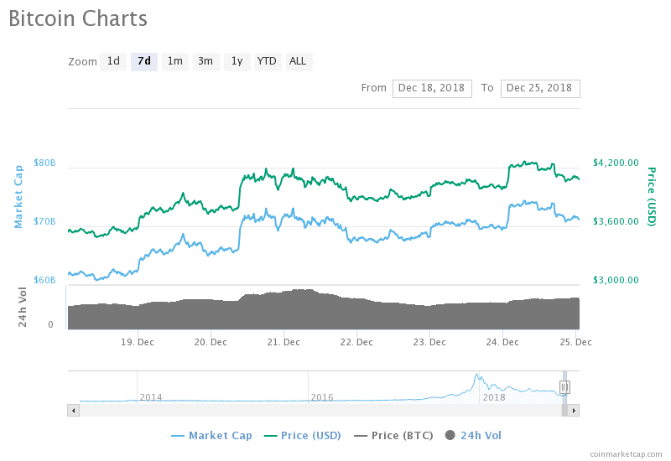This screenshot has width=671, height=461.
Task: Toggle Price (USD) series in legend
Action: tap(302, 436)
